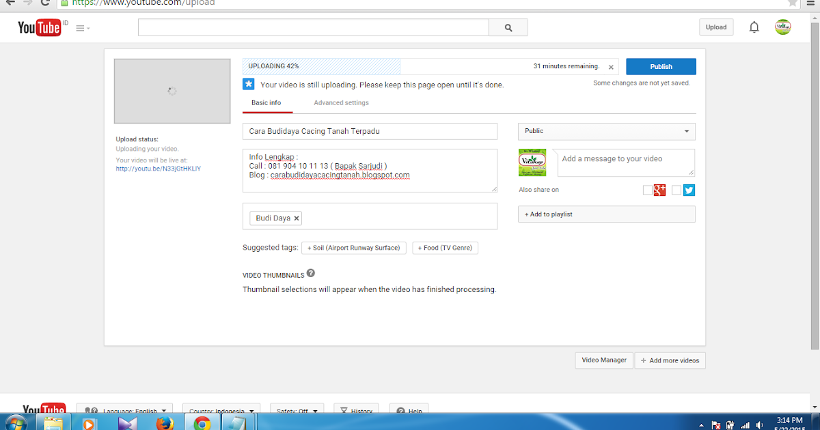Add suggested tag Food (TV Genre)
This screenshot has height=430, width=820.
point(445,248)
